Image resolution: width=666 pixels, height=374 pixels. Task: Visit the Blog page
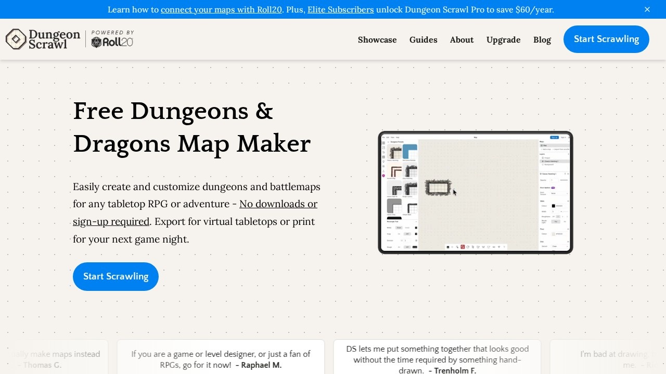coord(542,39)
